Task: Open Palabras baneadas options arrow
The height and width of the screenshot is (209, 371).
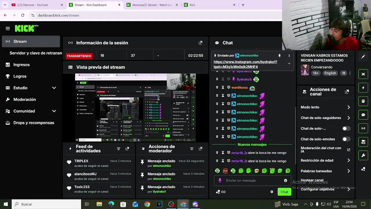Action: point(348,171)
